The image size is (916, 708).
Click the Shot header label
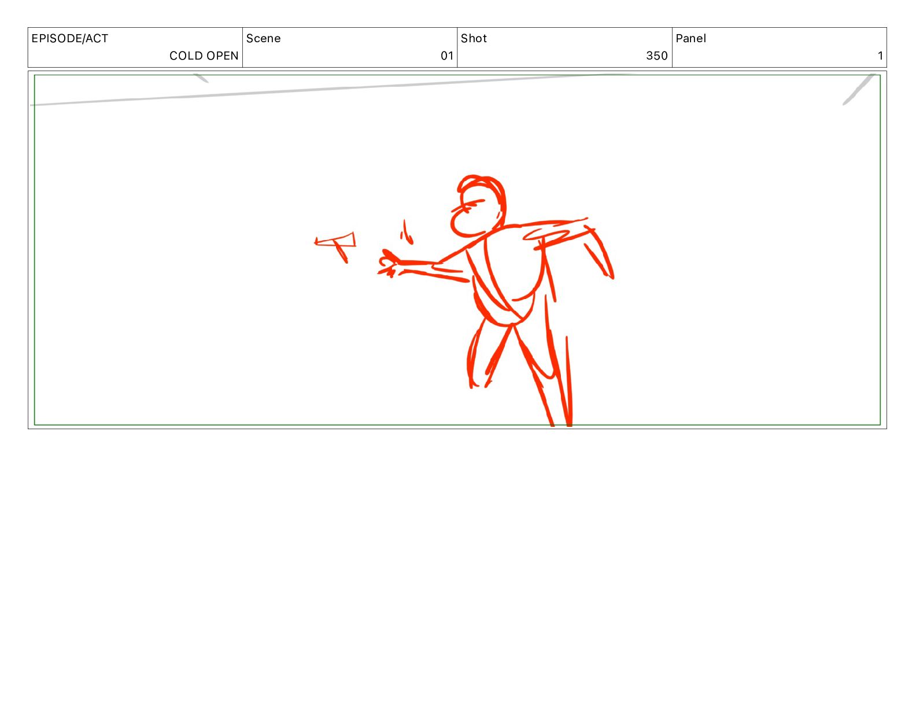click(x=474, y=39)
